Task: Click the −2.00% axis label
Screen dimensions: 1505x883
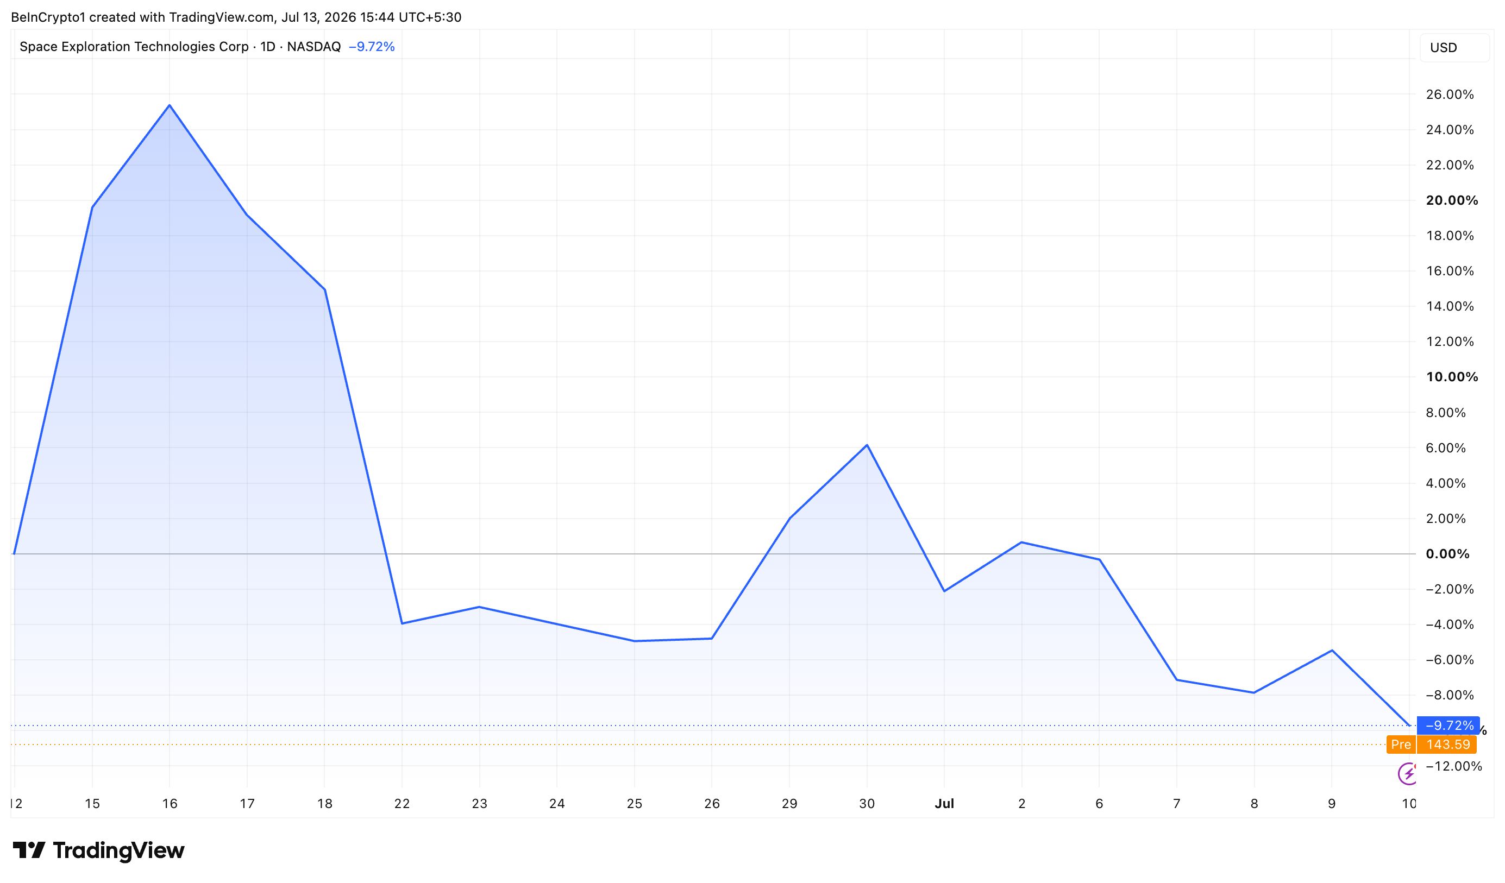Action: click(x=1450, y=589)
